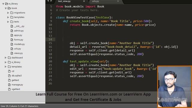The image size is (192, 108).
Task: Click the forms.py file icon
Action: pyautogui.click(x=12, y=40)
